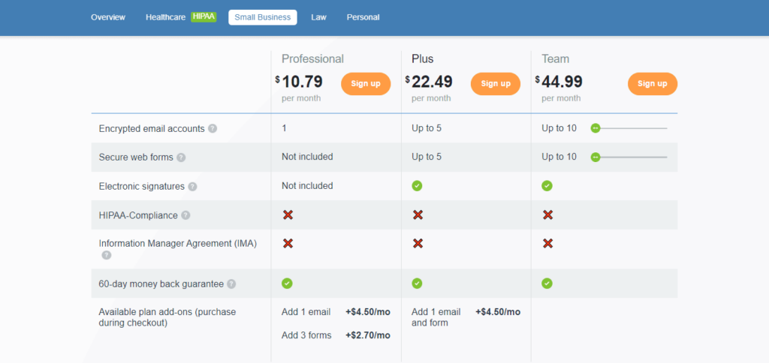Image resolution: width=769 pixels, height=363 pixels.
Task: Open Electronic signatures help tooltip icon
Action: click(192, 186)
